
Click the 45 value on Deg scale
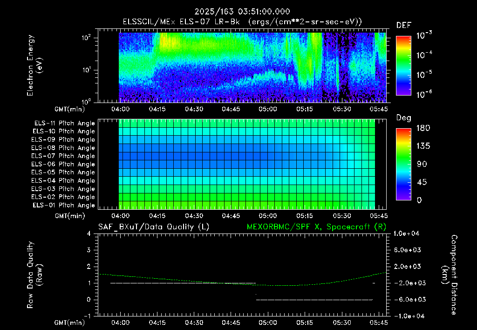[422, 182]
